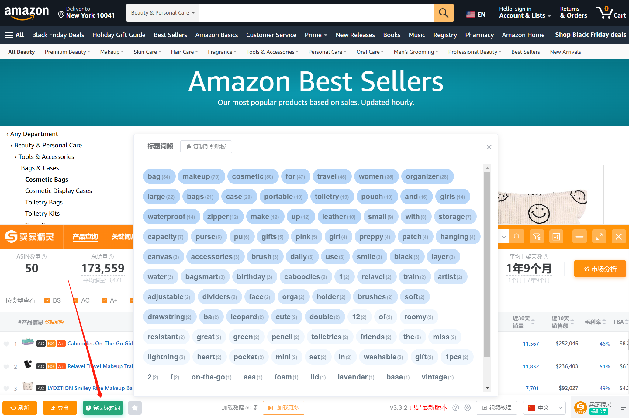
Task: Click the Amazon search magnifier button
Action: pos(443,13)
